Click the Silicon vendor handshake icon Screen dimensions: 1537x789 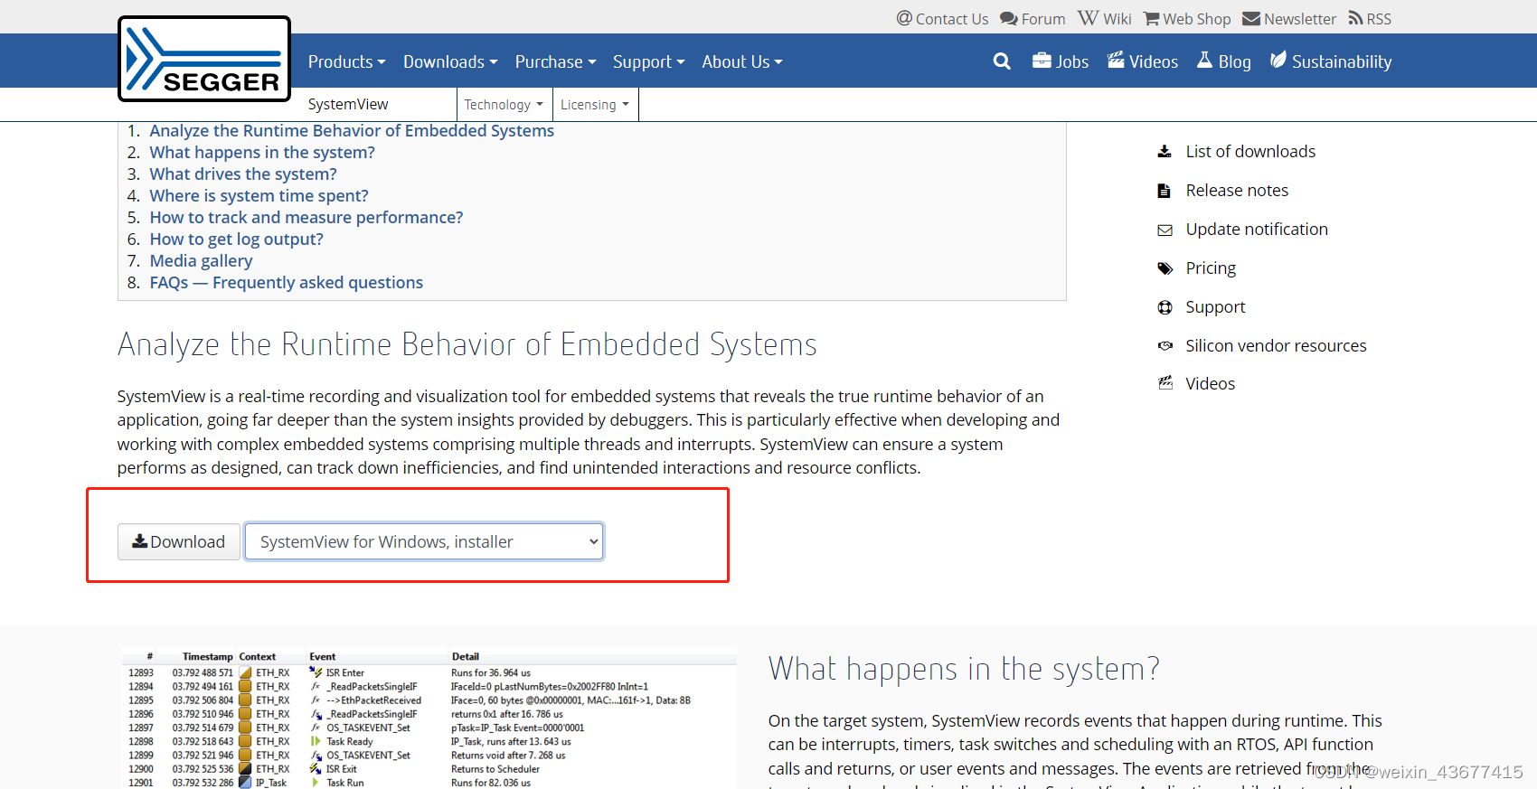pos(1165,345)
